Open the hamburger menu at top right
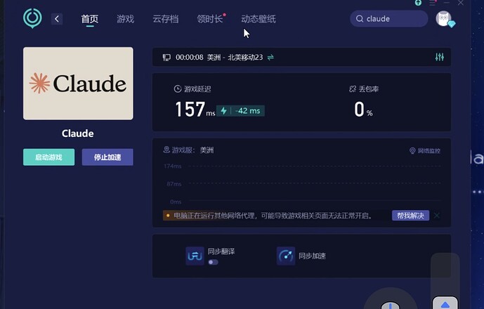Screen dimensions: 484x309 [x=433, y=3]
